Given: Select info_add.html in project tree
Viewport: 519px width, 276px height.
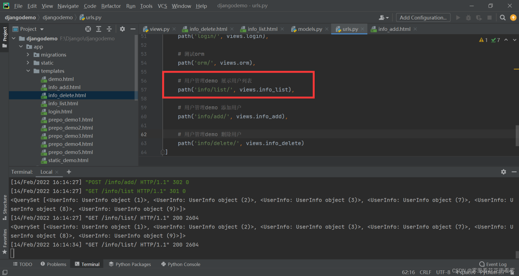Looking at the screenshot, I should [64, 87].
